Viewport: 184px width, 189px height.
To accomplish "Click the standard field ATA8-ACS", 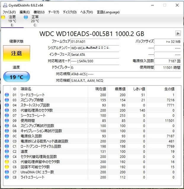I will 126,74.
